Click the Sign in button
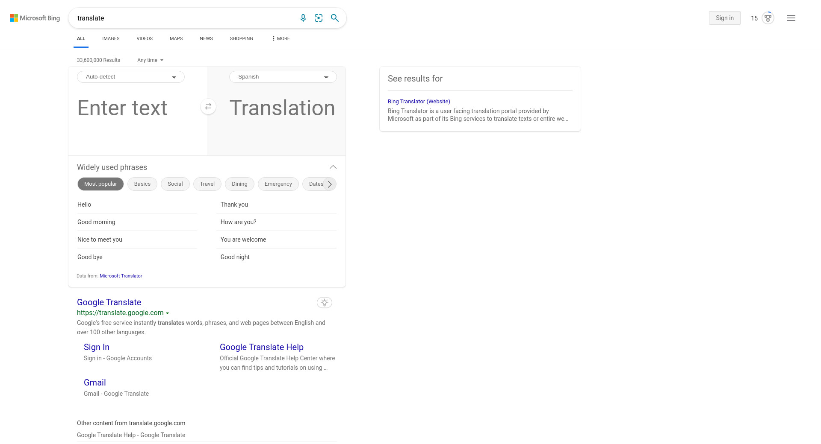This screenshot has height=444, width=821. 724,18
